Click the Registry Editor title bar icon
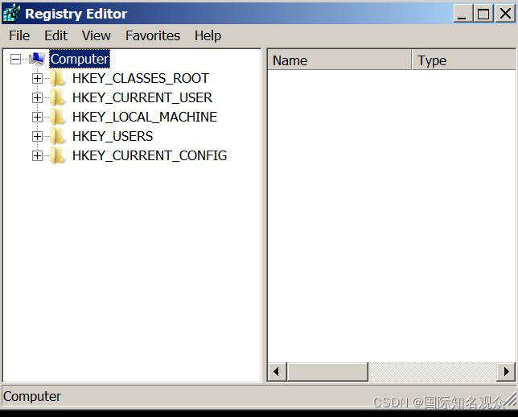 click(11, 14)
